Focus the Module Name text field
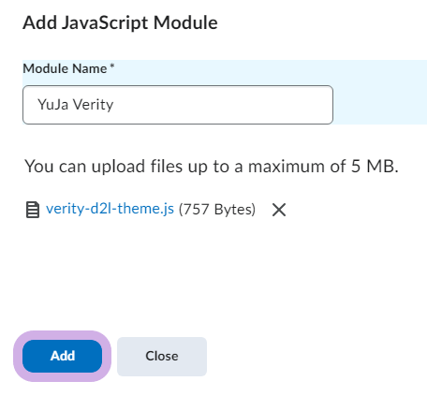Image resolution: width=427 pixels, height=396 pixels. tap(178, 105)
